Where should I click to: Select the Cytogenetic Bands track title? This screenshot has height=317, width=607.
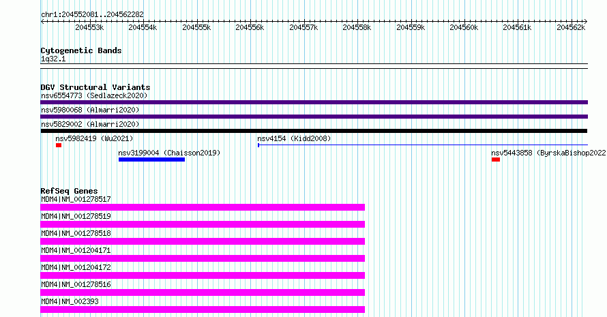tap(81, 50)
